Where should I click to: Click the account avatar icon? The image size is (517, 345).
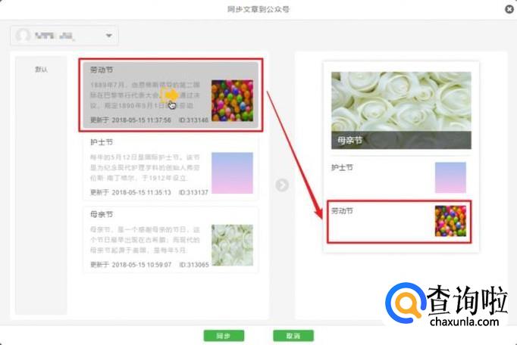pyautogui.click(x=23, y=36)
